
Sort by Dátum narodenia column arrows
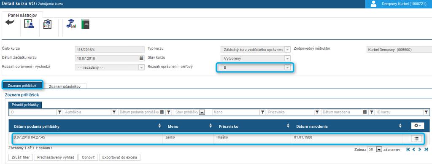400,126
